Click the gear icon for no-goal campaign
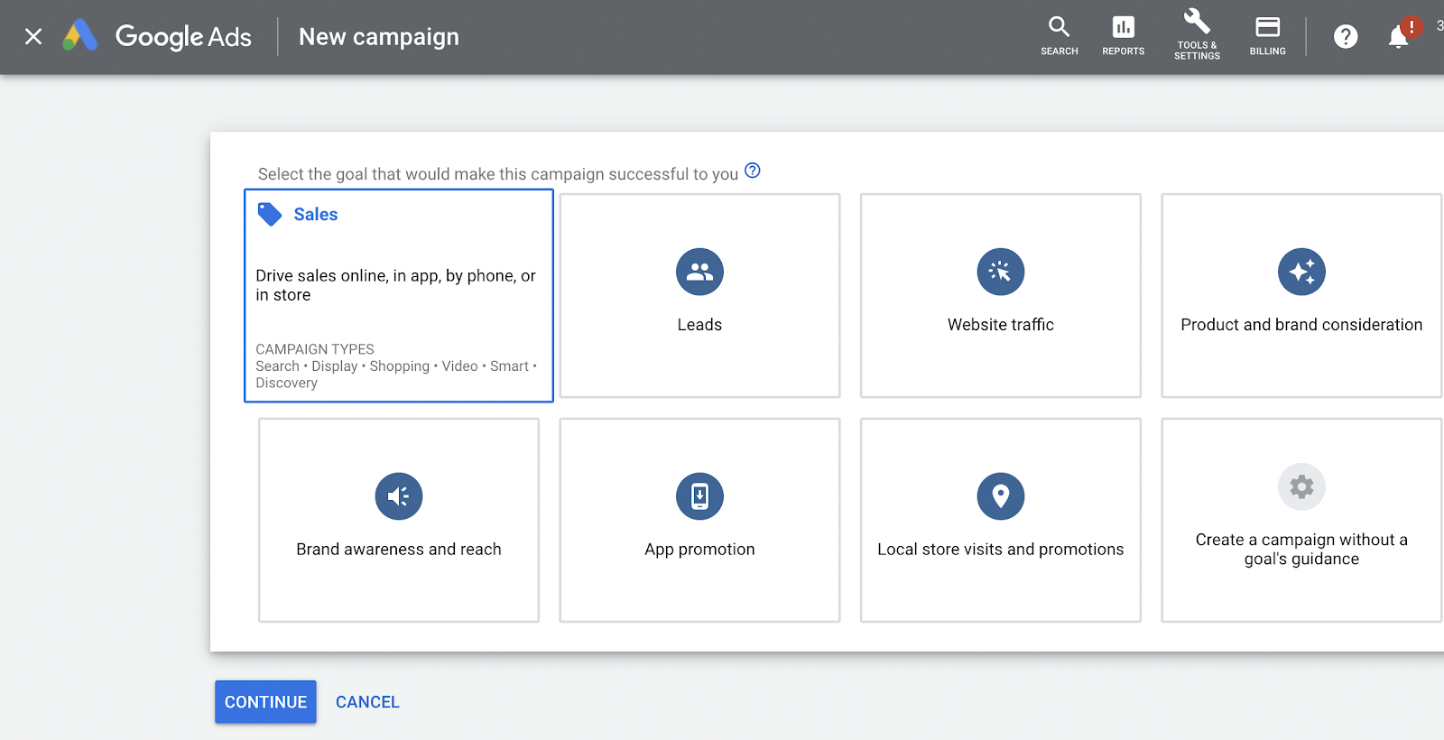 [1301, 487]
